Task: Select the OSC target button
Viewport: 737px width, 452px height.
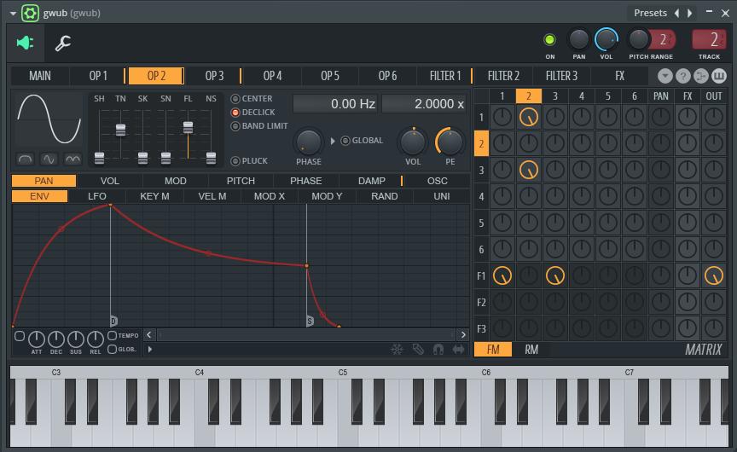Action: (x=437, y=181)
